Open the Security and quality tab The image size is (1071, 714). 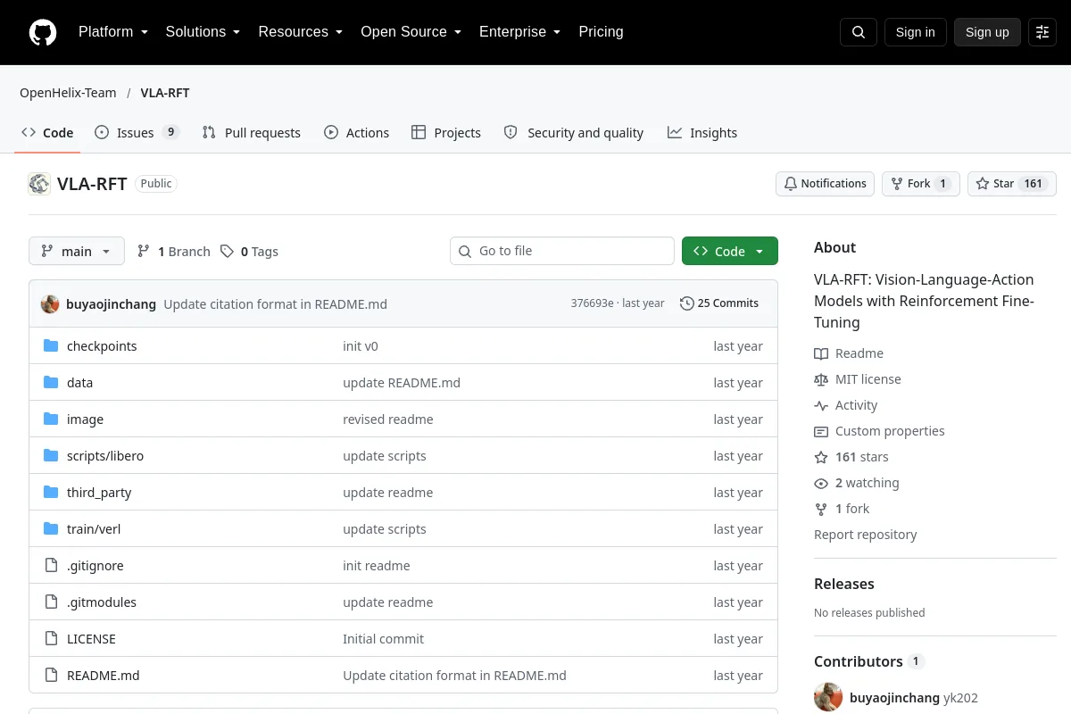coord(574,133)
